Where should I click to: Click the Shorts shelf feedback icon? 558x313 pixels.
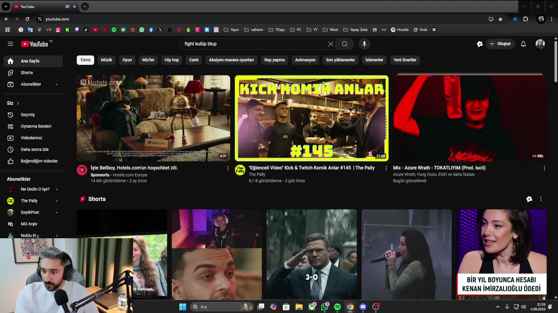(529, 199)
